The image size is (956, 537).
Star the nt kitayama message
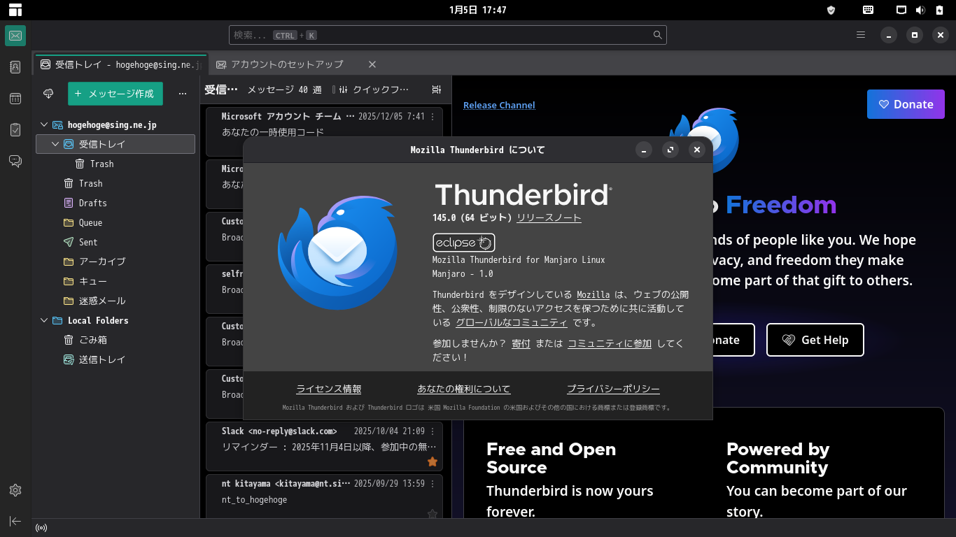433,514
